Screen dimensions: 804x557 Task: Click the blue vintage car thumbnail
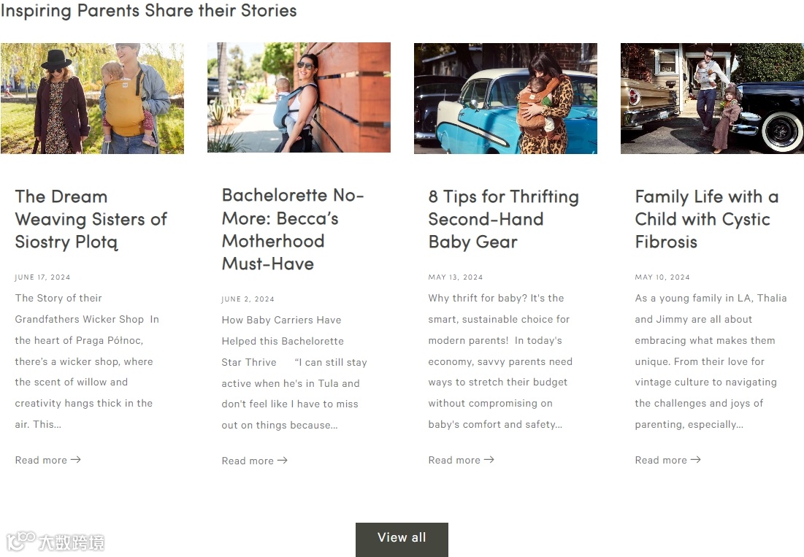[x=505, y=99]
